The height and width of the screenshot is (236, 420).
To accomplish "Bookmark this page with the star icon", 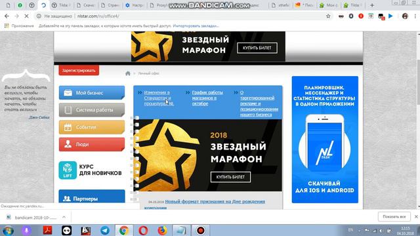I will pos(328,16).
